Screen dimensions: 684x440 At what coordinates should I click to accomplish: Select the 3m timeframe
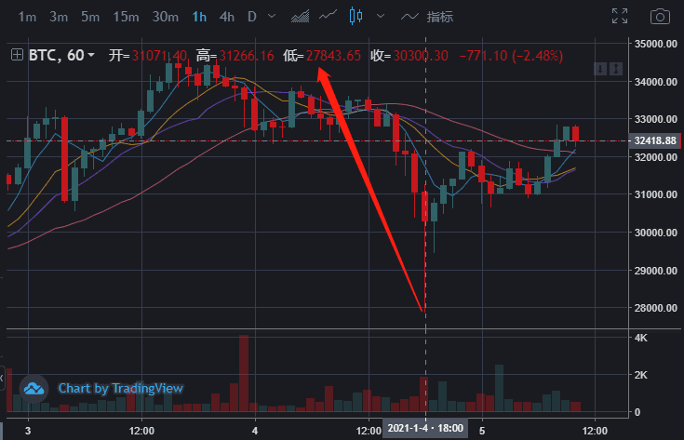coord(59,17)
